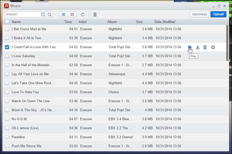The width and height of the screenshot is (232, 154).
Task: Click the 02:58 time value
Action: point(74,65)
